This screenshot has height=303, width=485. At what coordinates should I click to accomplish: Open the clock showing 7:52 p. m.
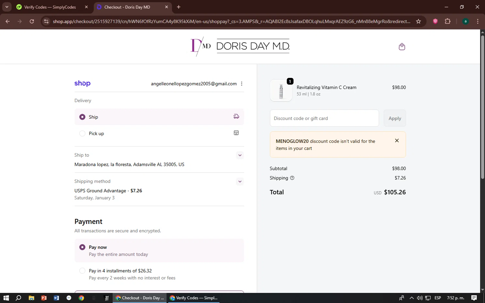(456, 298)
